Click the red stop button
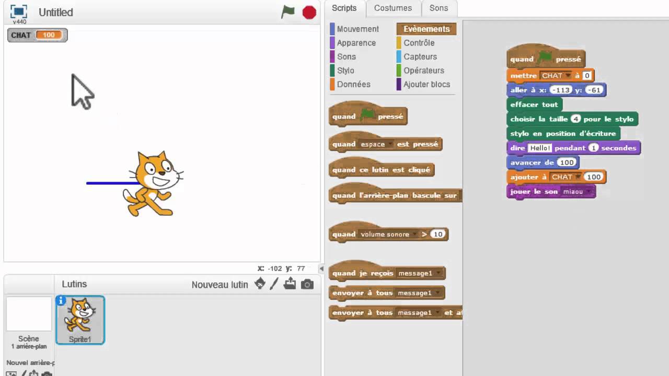The height and width of the screenshot is (376, 669). click(x=309, y=12)
